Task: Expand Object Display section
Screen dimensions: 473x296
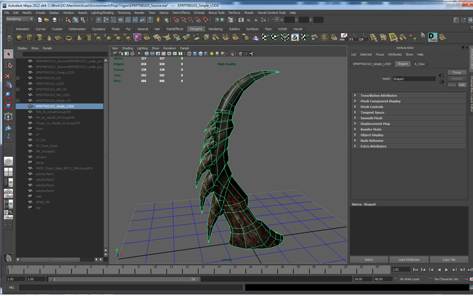Action: click(x=355, y=135)
